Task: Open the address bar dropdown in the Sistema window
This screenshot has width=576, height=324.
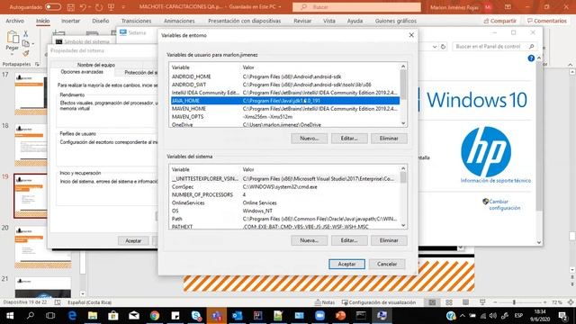Action: click(x=435, y=47)
